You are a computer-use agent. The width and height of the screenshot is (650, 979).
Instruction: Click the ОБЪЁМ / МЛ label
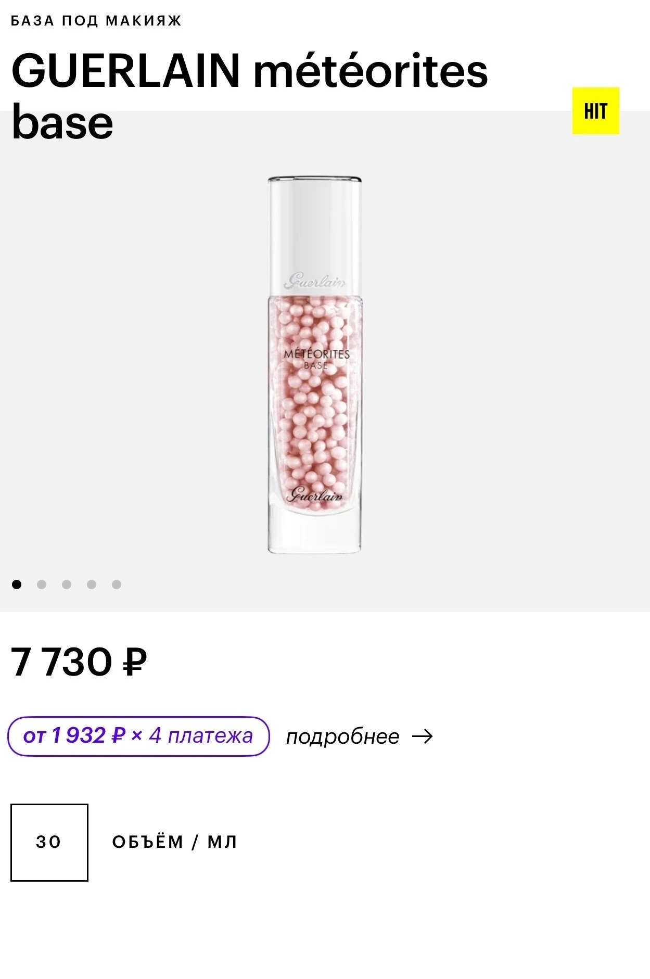[175, 842]
